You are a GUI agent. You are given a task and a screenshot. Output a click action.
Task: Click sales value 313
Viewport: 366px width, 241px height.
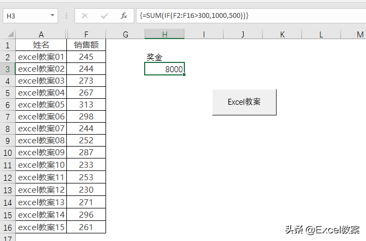tap(86, 105)
